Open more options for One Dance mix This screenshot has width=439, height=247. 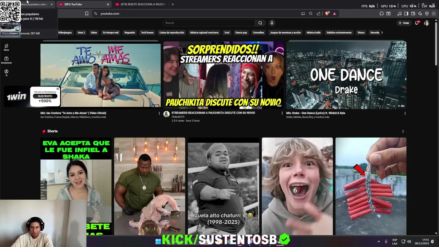coord(405,113)
